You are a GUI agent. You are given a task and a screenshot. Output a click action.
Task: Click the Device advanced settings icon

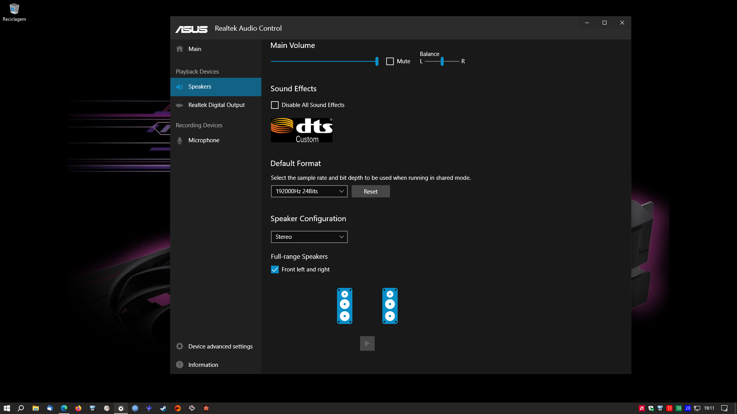pyautogui.click(x=179, y=346)
